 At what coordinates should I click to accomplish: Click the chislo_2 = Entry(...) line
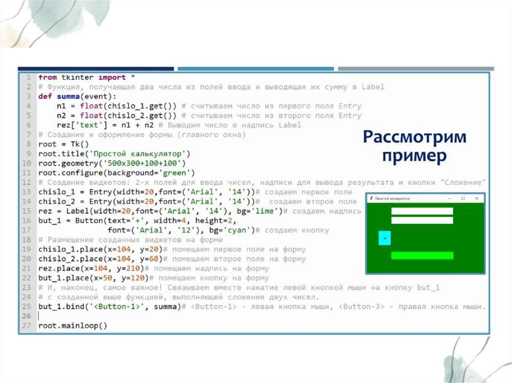[197, 201]
